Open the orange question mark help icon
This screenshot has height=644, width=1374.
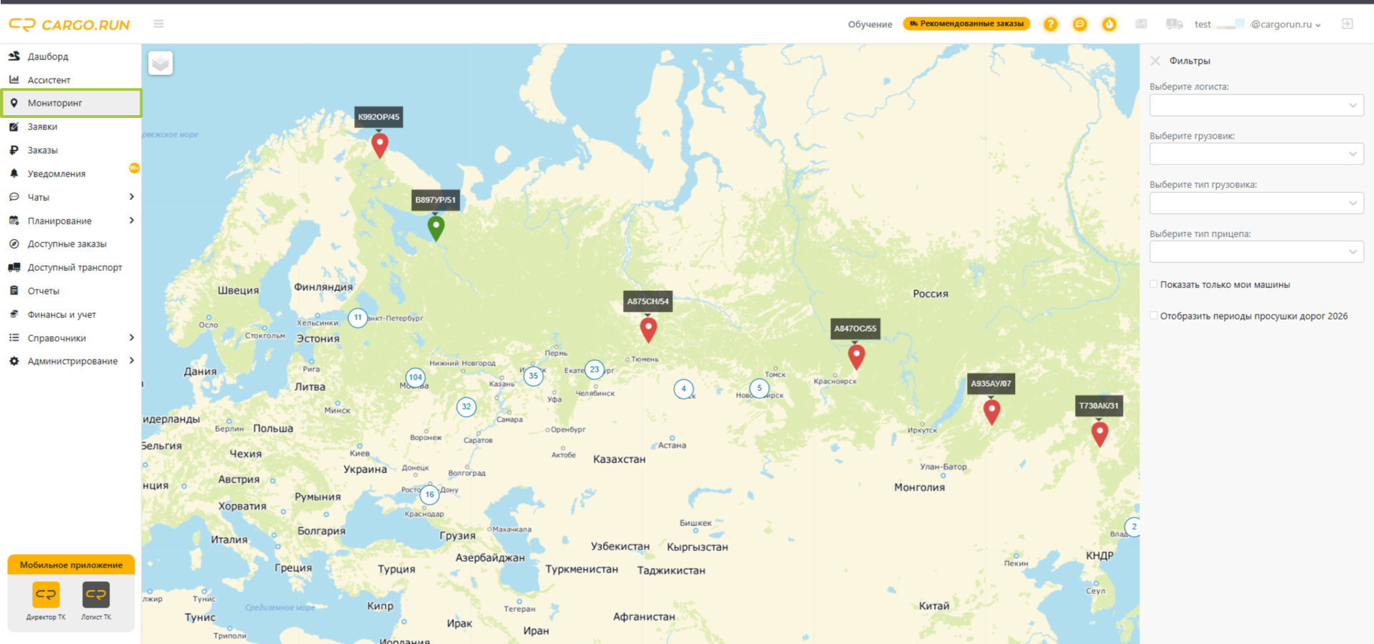(x=1050, y=24)
